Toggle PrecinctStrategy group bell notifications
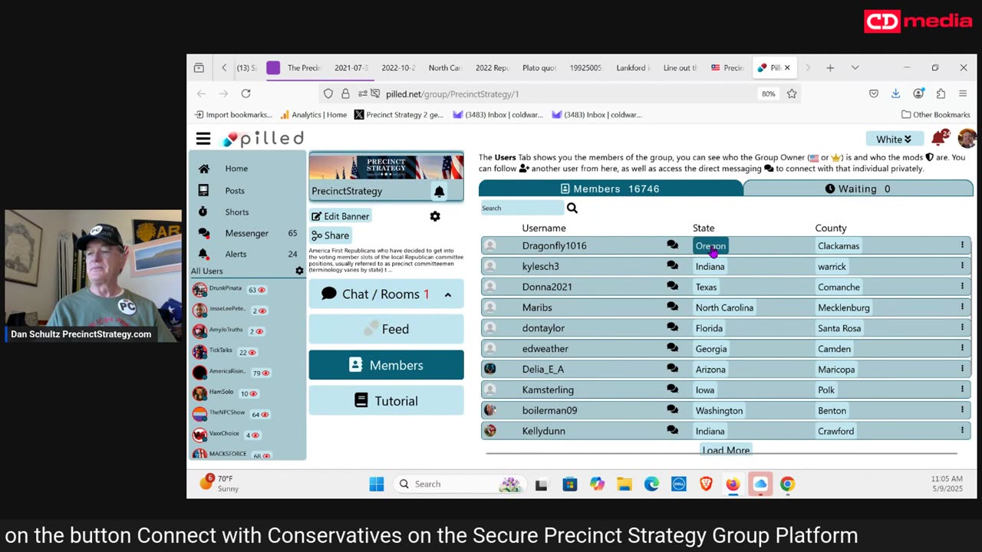 click(439, 191)
